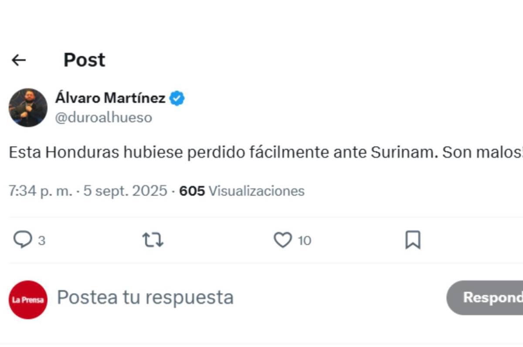Click the Postea tu respuesta input field

coord(146,297)
